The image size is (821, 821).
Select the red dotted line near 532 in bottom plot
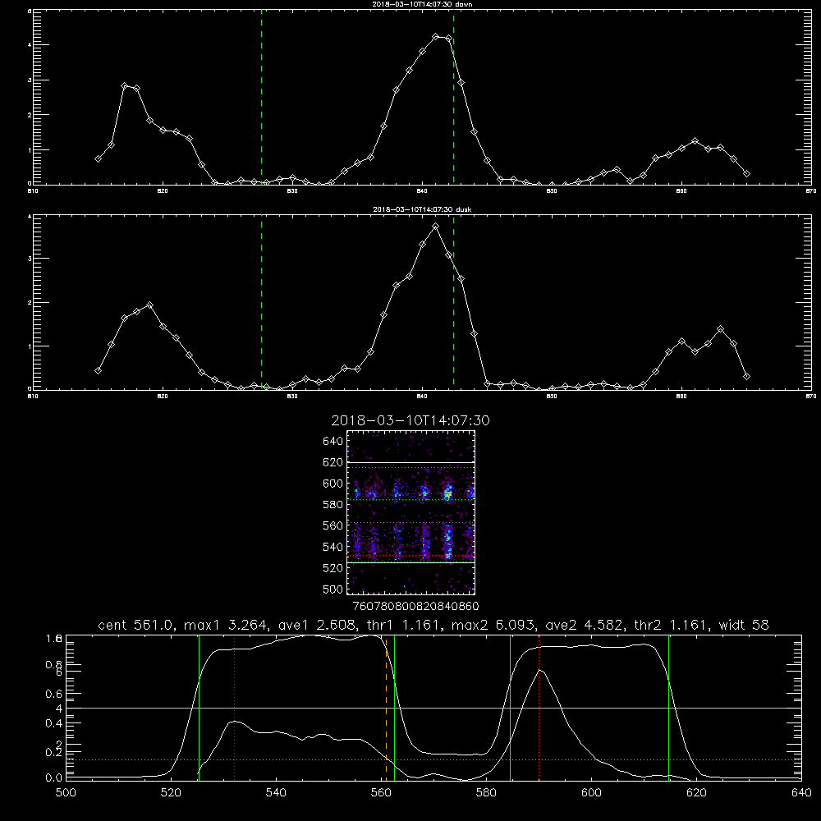click(x=235, y=709)
